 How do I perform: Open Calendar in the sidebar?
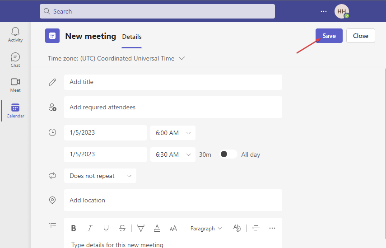(15, 111)
